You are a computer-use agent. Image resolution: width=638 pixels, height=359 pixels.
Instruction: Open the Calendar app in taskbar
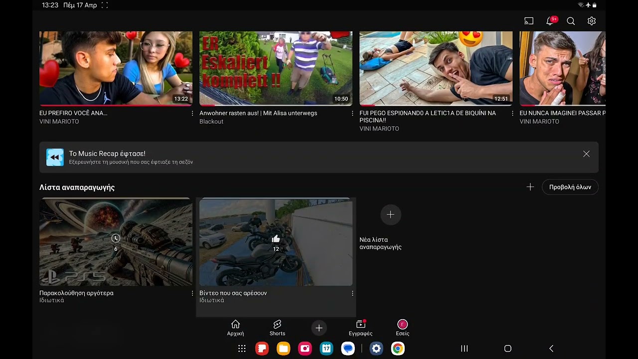pyautogui.click(x=326, y=349)
